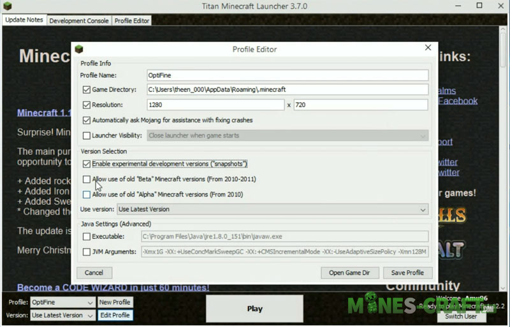
Task: Maximize the Titan Minecraft Launcher window
Action: [479, 6]
